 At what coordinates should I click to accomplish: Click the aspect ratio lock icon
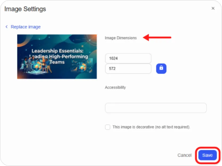161,69
